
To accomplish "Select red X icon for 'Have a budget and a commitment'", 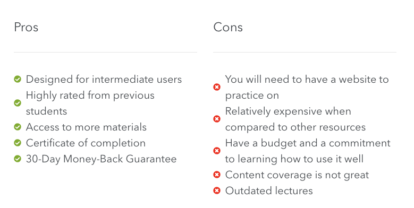I will [x=217, y=151].
